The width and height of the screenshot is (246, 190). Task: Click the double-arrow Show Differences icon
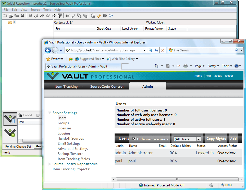tap(54, 16)
